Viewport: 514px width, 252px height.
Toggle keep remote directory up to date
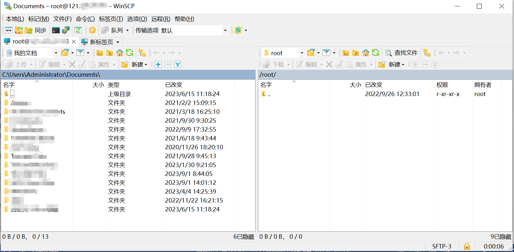tap(78, 30)
